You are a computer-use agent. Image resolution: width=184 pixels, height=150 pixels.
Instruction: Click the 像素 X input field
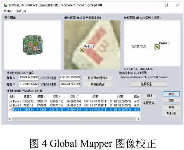pos(29,78)
